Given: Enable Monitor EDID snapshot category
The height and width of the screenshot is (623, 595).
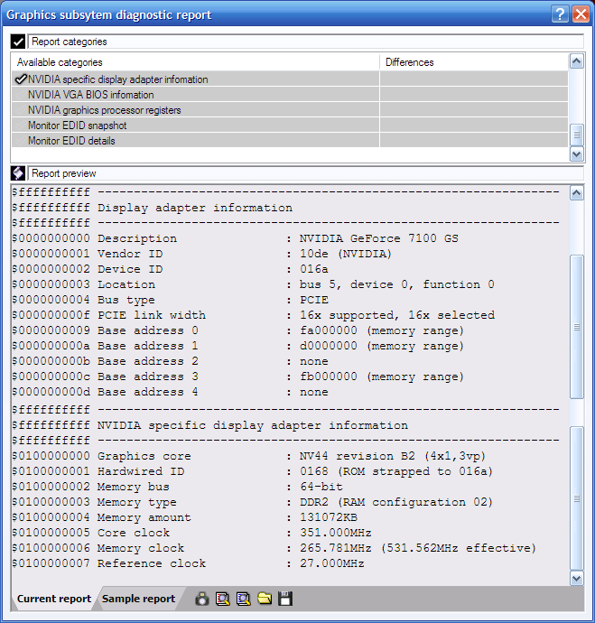Looking at the screenshot, I should click(21, 126).
